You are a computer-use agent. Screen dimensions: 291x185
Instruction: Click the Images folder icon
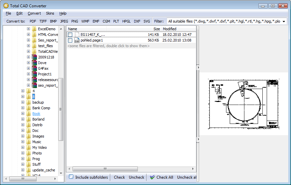coord(29,136)
